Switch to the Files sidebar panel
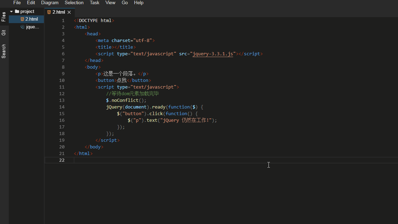This screenshot has height=224, width=398. (x=4, y=17)
